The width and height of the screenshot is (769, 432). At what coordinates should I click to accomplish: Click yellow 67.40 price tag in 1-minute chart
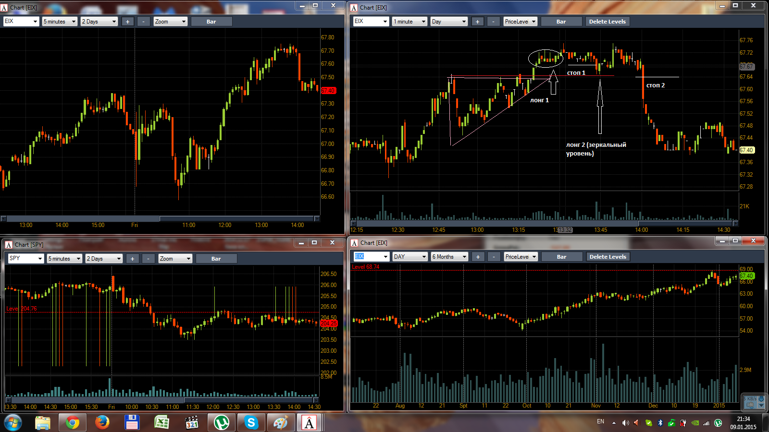click(746, 150)
